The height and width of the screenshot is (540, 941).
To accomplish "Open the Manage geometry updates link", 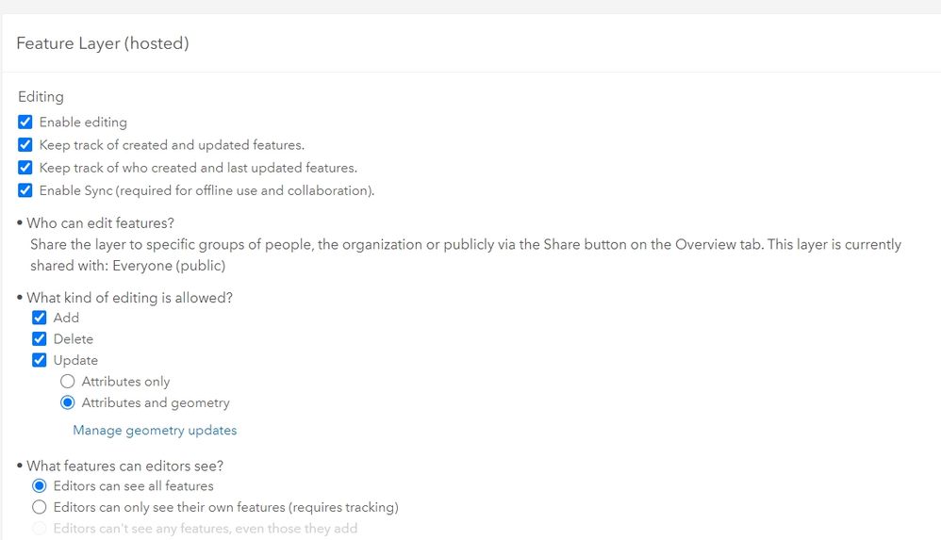I will (x=155, y=430).
